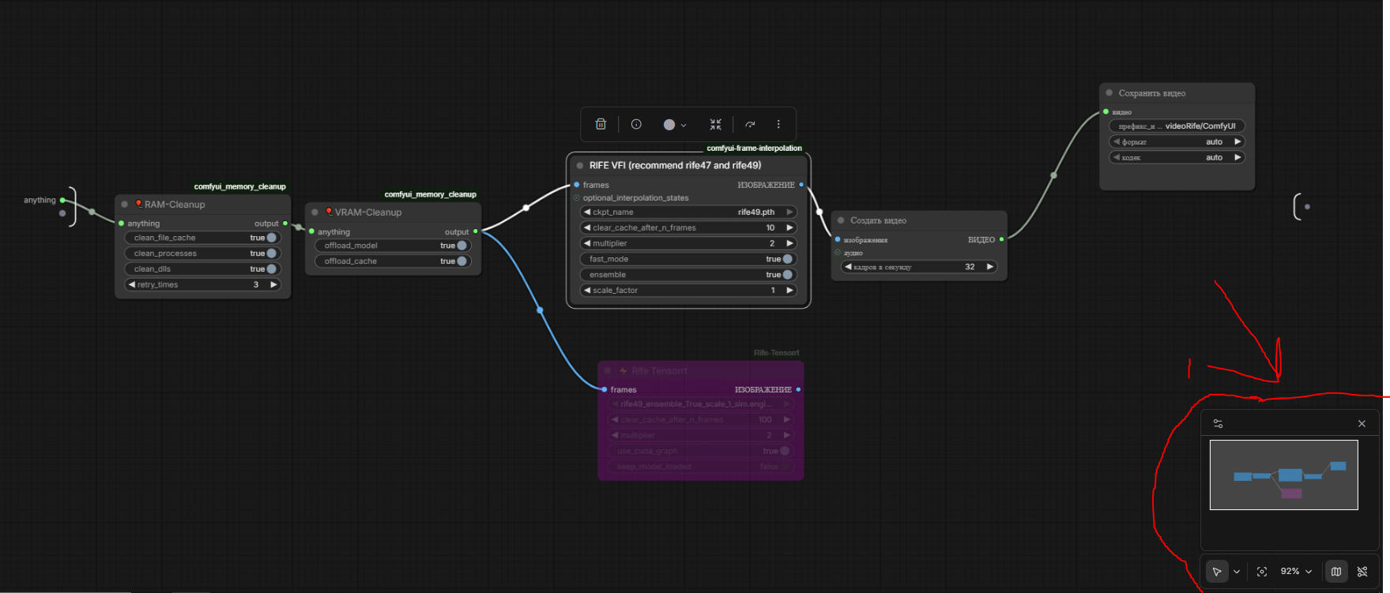Decrease retry_times with the left arrow
The height and width of the screenshot is (593, 1390).
click(x=131, y=285)
